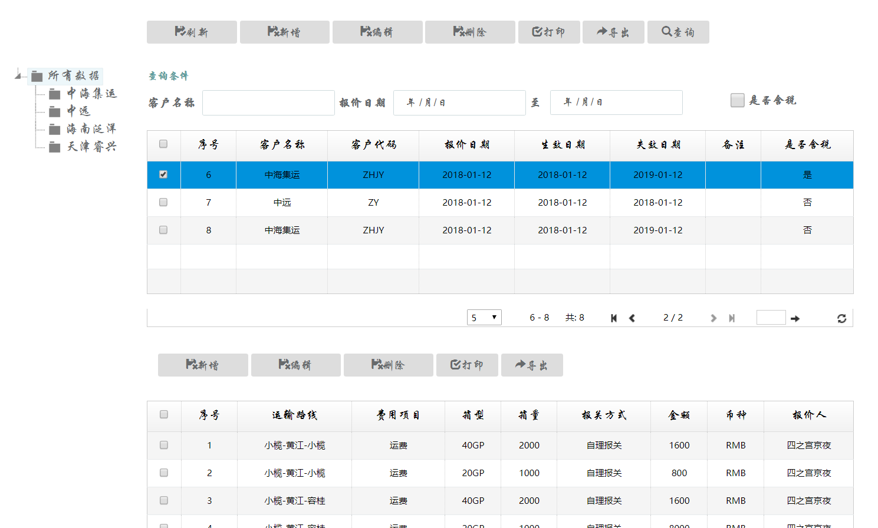
Task: Click the lower 编辑 edit button
Action: (x=296, y=365)
